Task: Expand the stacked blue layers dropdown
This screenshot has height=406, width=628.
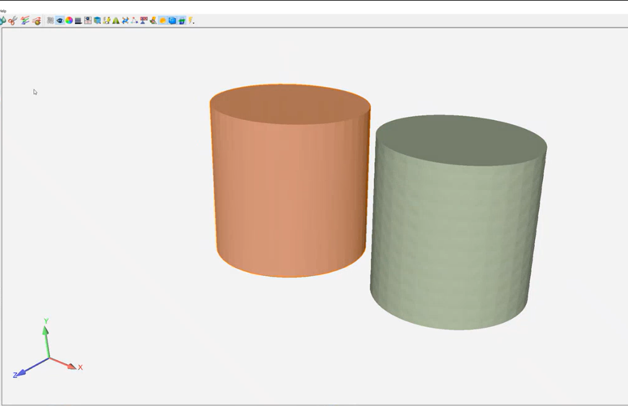Action: tap(97, 20)
